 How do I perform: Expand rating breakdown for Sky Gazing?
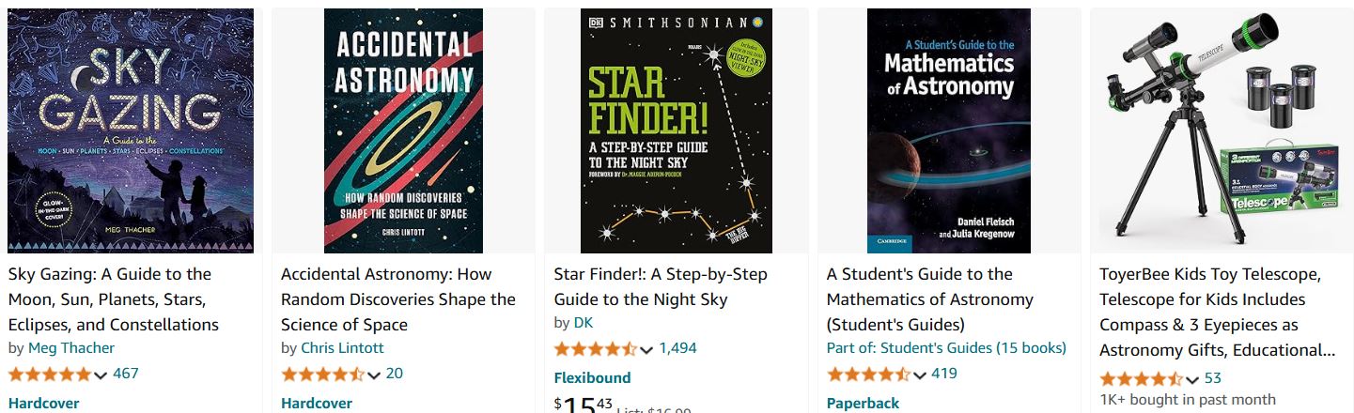pyautogui.click(x=101, y=375)
